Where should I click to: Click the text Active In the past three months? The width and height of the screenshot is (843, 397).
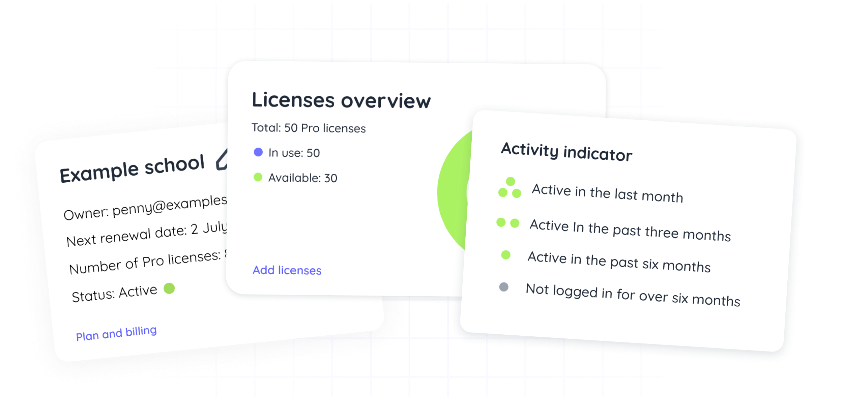[630, 230]
